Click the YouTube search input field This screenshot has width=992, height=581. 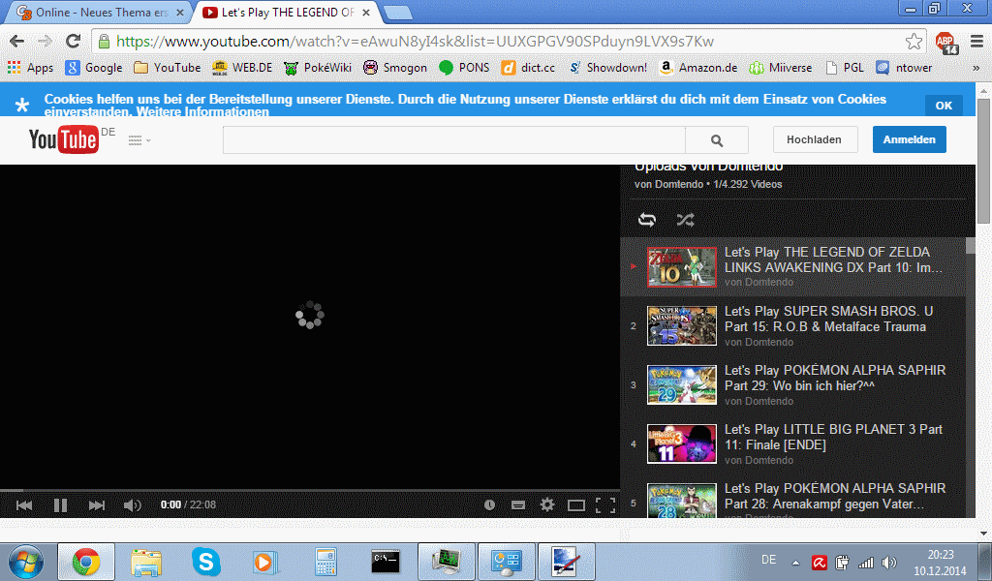click(x=453, y=139)
